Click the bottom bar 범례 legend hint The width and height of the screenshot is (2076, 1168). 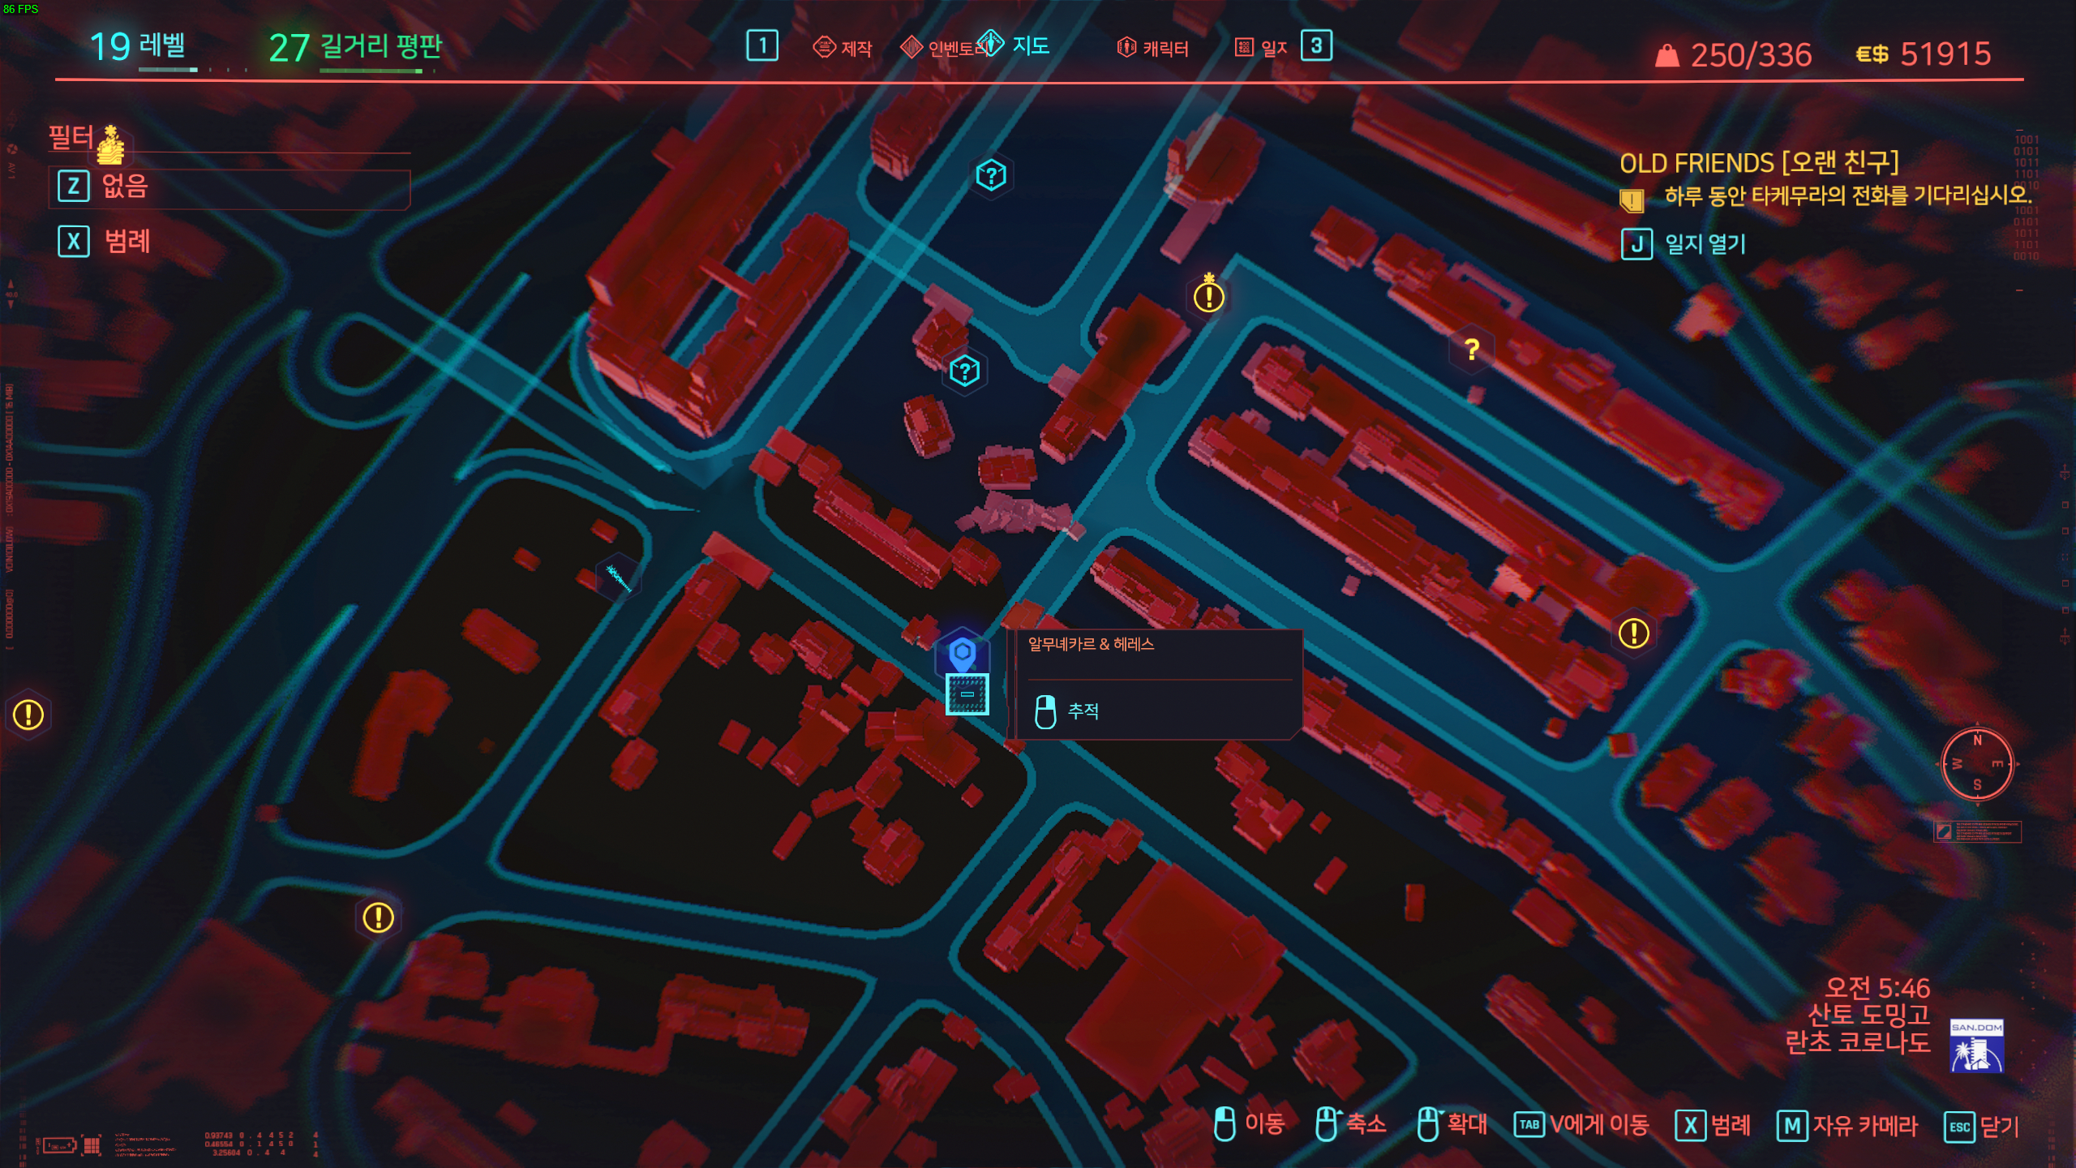pos(1713,1126)
